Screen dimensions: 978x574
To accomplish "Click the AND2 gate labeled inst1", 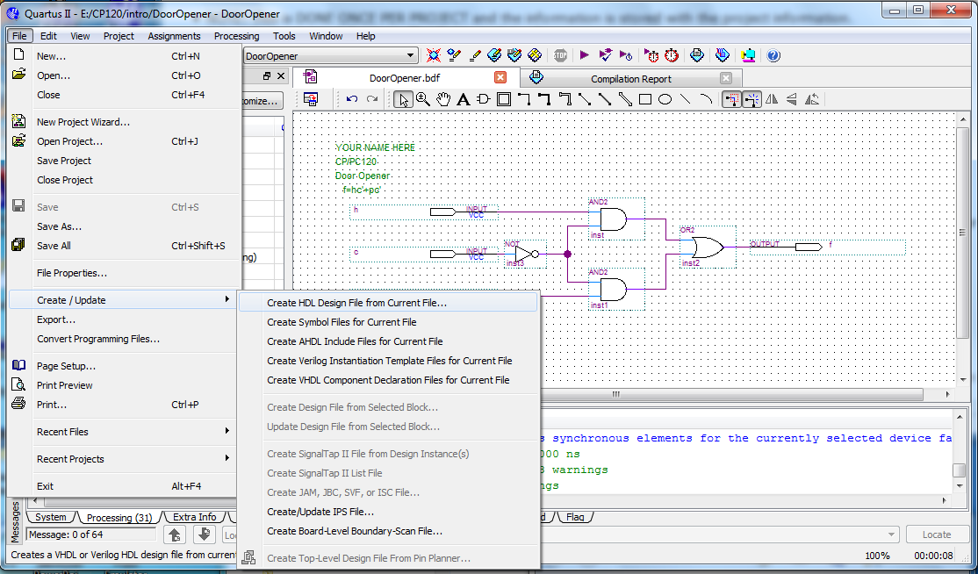I will coord(613,289).
